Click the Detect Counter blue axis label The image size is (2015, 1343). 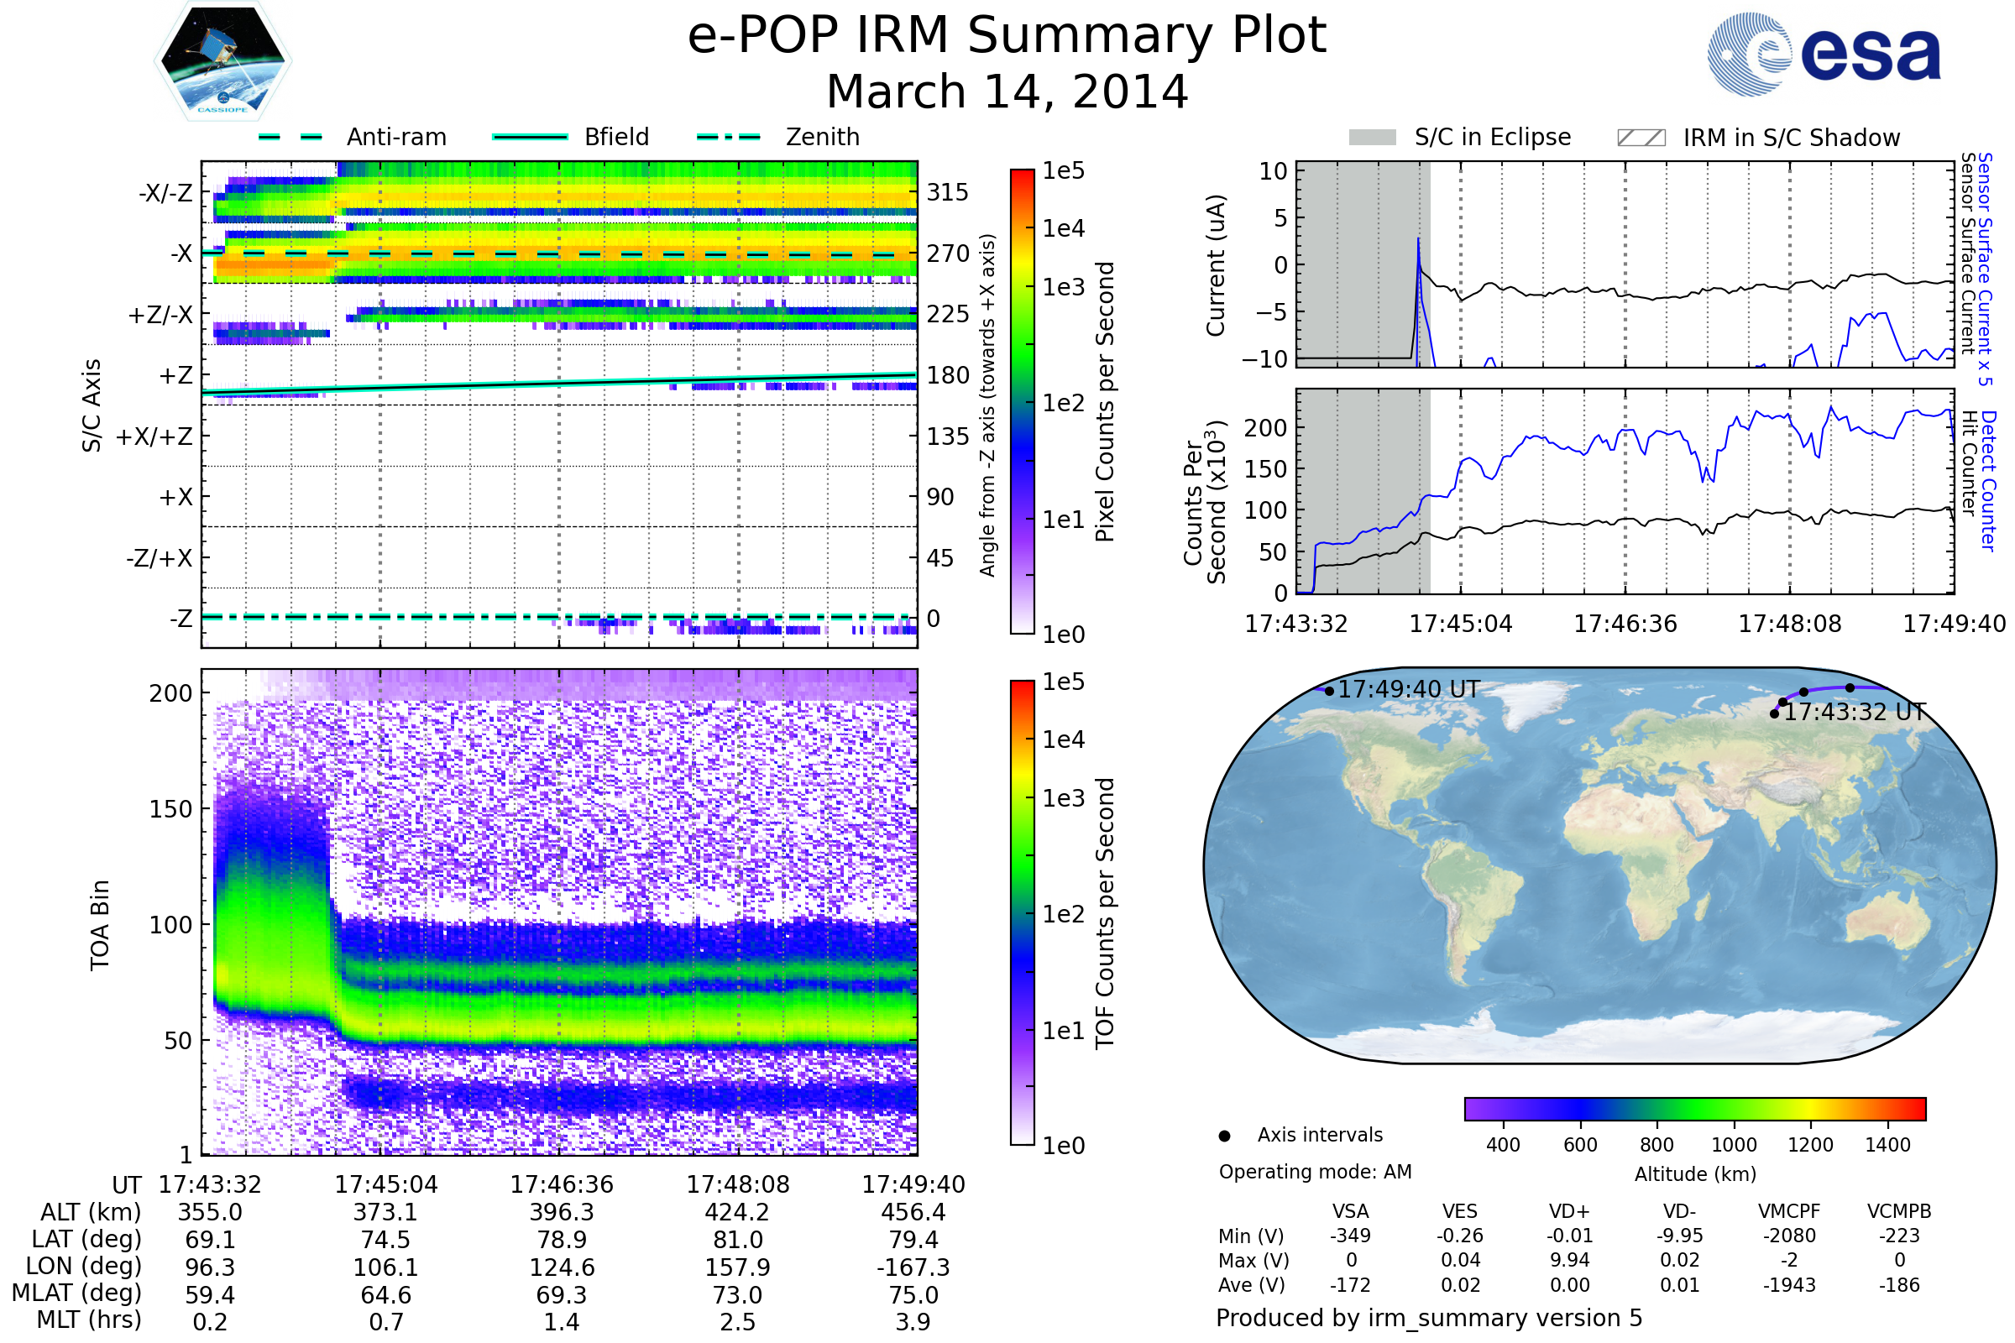1988,481
